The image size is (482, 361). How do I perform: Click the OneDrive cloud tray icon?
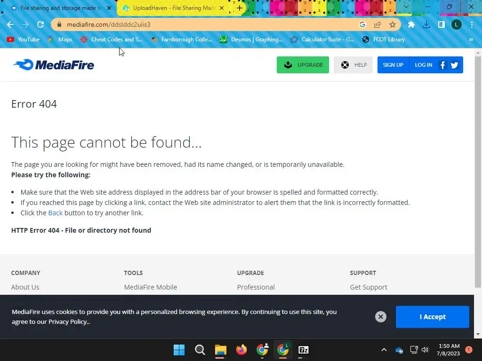click(x=399, y=350)
